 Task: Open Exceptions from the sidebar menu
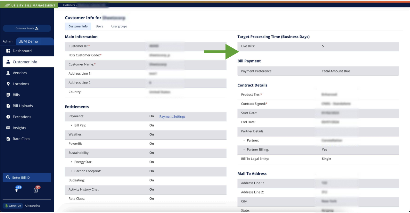tap(22, 117)
